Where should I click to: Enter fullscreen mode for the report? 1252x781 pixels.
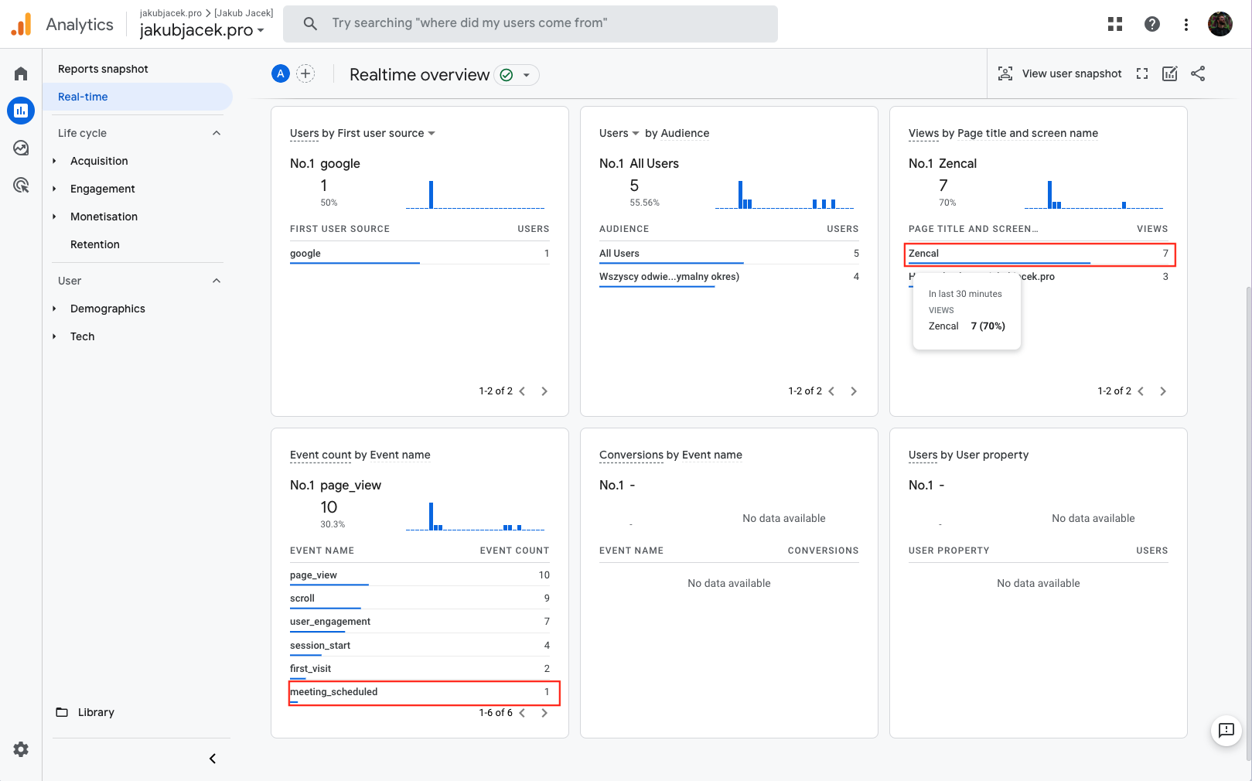click(1142, 73)
